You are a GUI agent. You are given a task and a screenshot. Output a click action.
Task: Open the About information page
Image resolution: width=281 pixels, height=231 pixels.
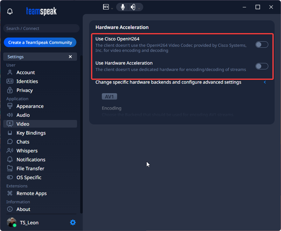23,209
